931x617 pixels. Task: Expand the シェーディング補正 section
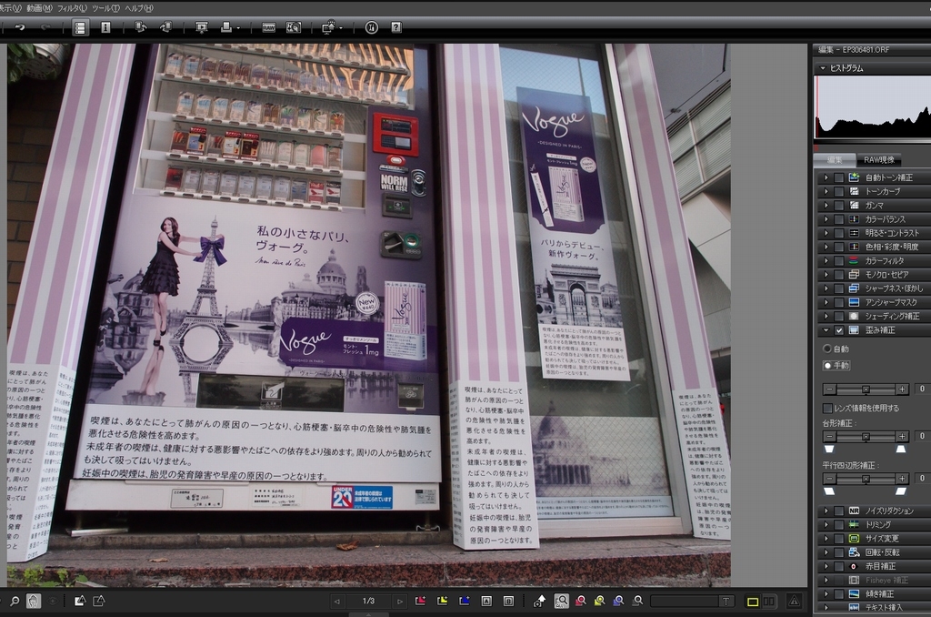826,316
